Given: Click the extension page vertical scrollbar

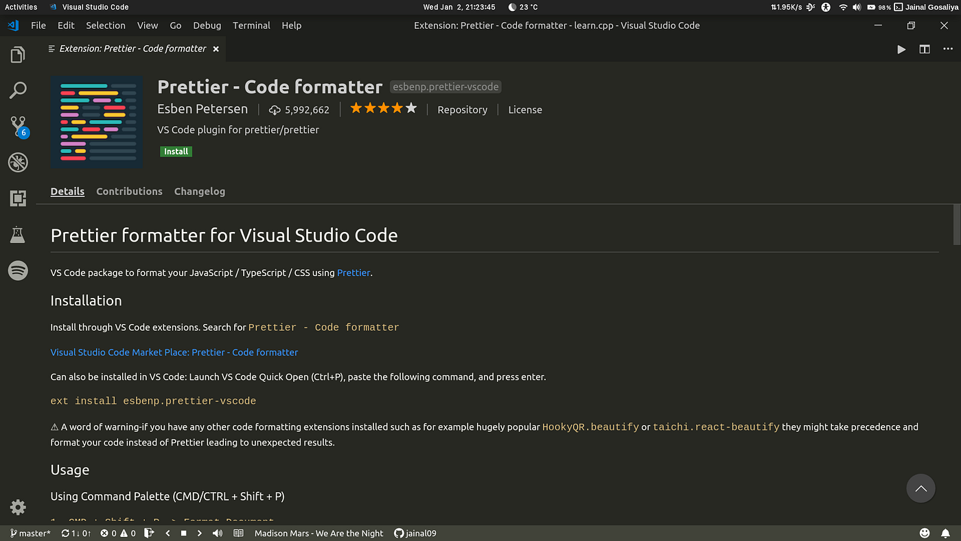Looking at the screenshot, I should (957, 225).
